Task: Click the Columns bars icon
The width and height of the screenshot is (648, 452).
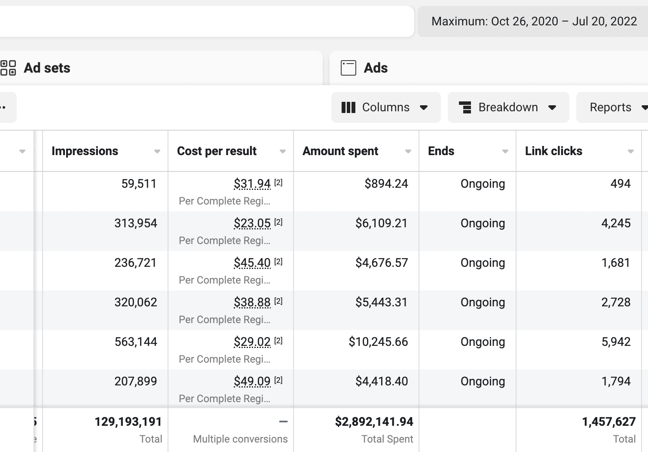Action: [x=348, y=107]
